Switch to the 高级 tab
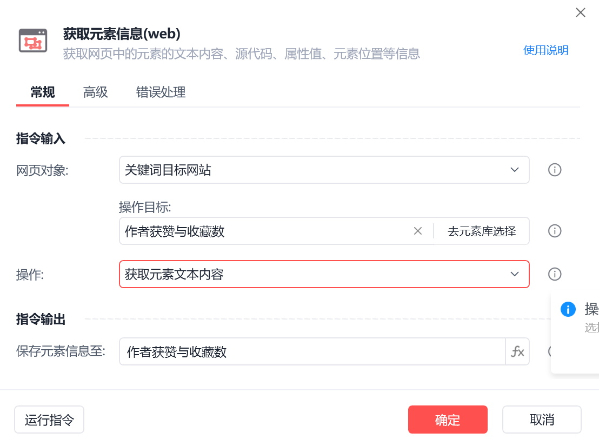 96,92
